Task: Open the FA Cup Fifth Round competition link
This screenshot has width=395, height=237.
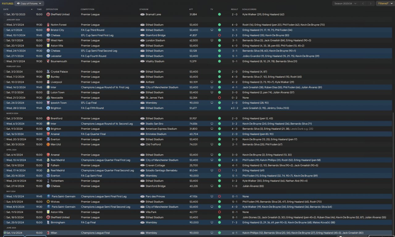Action: pyautogui.click(x=93, y=108)
